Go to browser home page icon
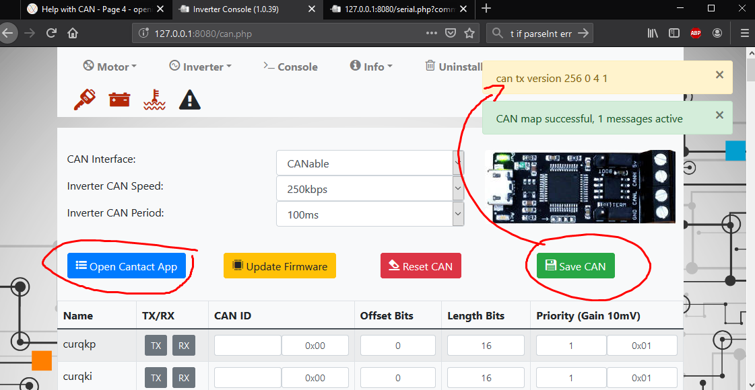 73,33
